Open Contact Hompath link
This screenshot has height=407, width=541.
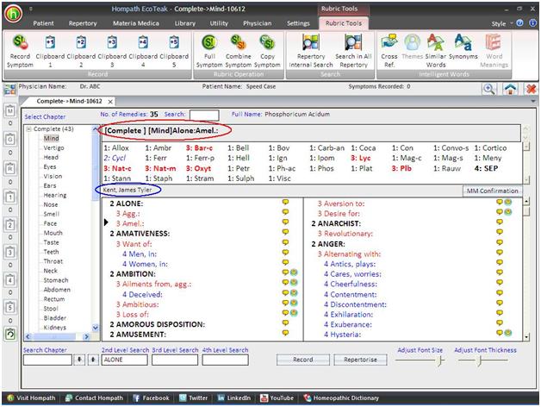point(94,398)
